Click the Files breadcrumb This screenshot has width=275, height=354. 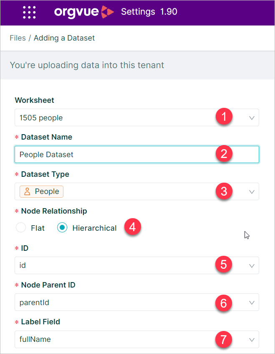[18, 38]
